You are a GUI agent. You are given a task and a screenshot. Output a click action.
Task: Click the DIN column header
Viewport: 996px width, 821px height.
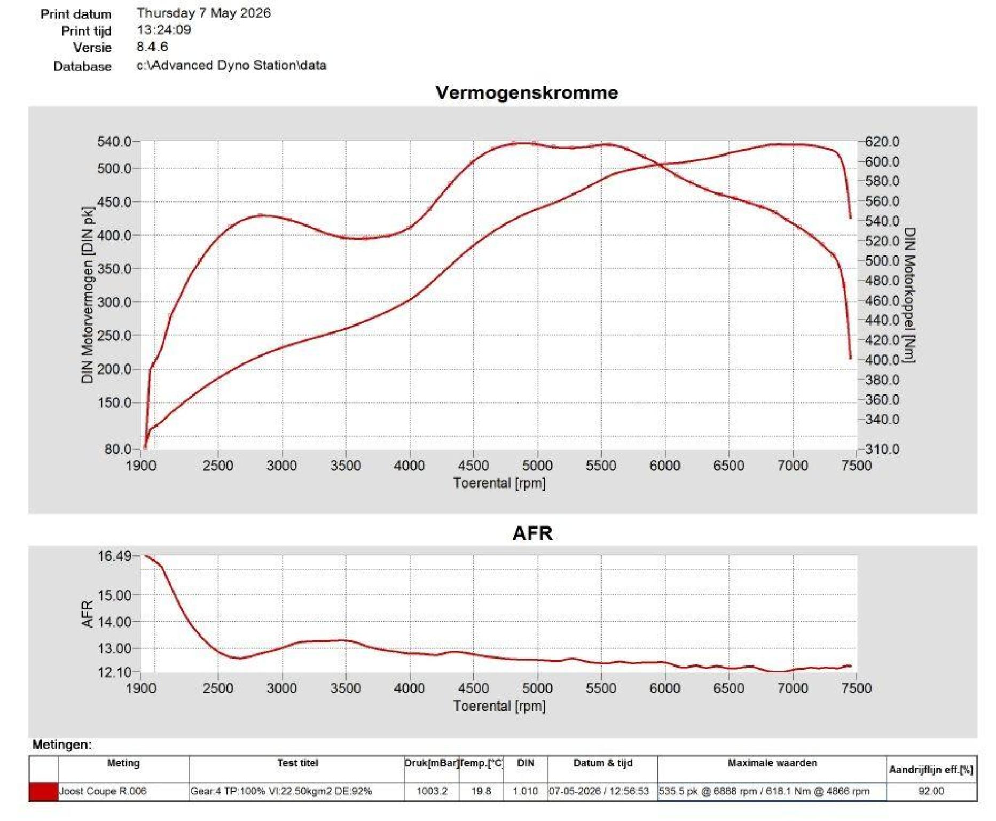(526, 764)
